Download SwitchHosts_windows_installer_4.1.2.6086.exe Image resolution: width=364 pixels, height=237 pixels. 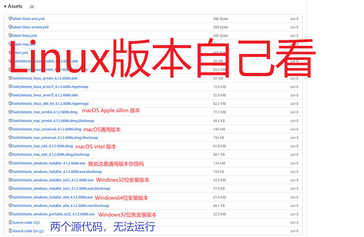click(x=49, y=163)
